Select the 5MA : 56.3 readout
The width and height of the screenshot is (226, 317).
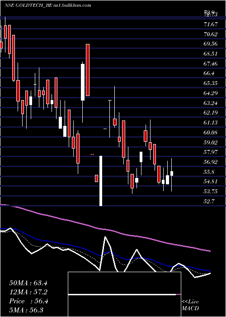tap(26, 310)
